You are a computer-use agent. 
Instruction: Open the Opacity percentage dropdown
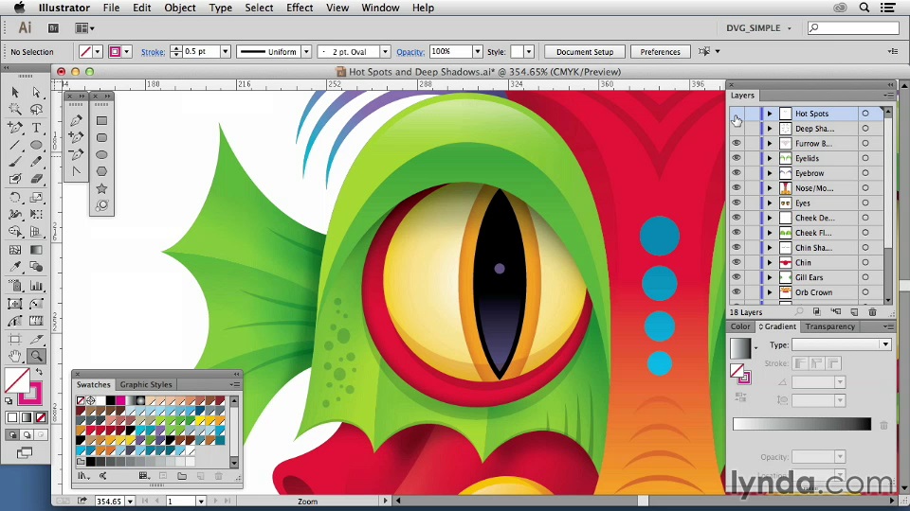(477, 51)
